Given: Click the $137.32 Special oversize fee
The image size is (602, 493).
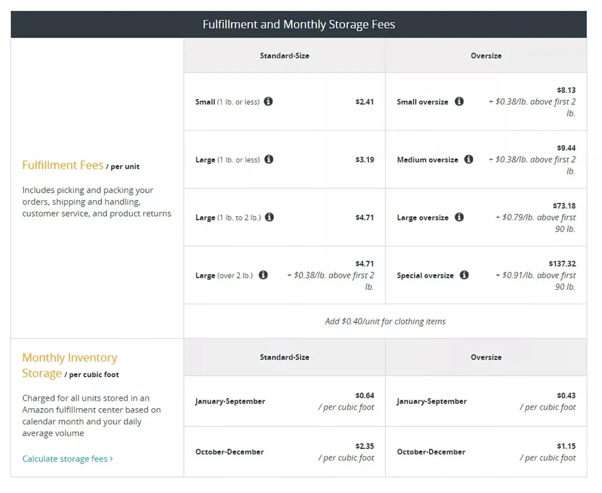Looking at the screenshot, I should click(x=562, y=264).
